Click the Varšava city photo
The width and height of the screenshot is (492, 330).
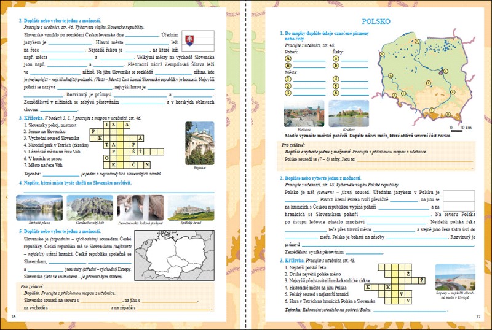pos(304,113)
